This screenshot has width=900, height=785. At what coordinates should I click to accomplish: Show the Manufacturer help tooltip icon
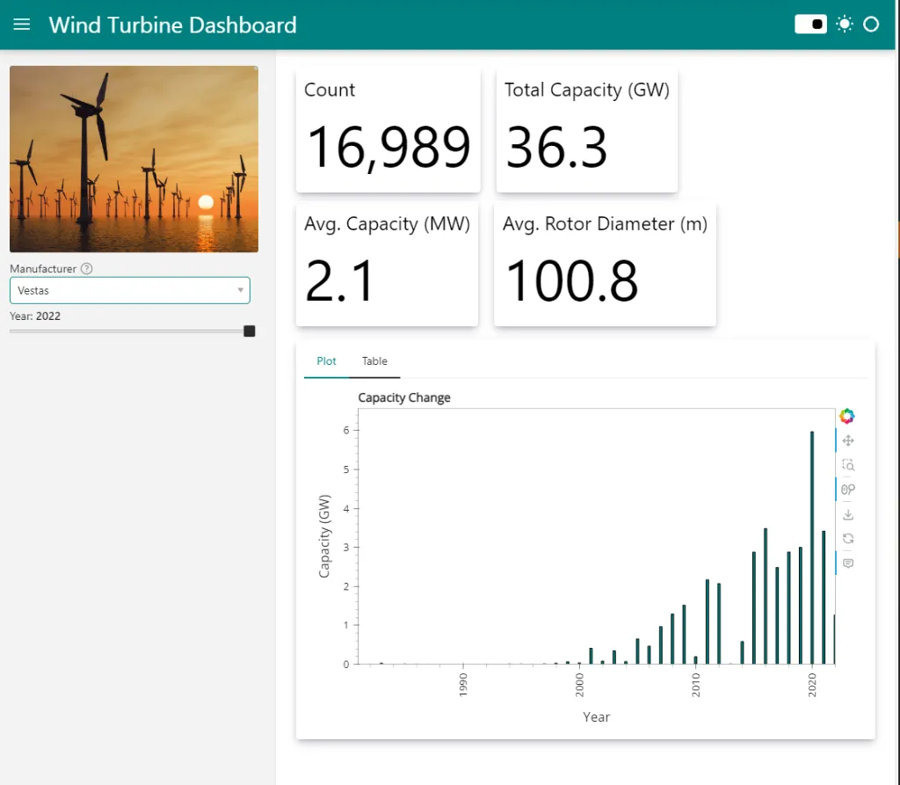(x=86, y=269)
